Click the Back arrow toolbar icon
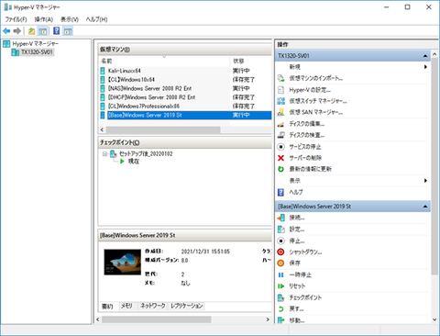Viewport: 440px width, 336px height. coord(6,31)
